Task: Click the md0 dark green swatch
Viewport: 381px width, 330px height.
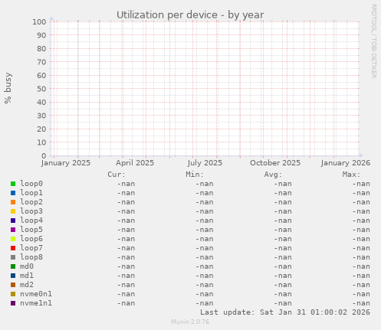Action: [x=13, y=266]
